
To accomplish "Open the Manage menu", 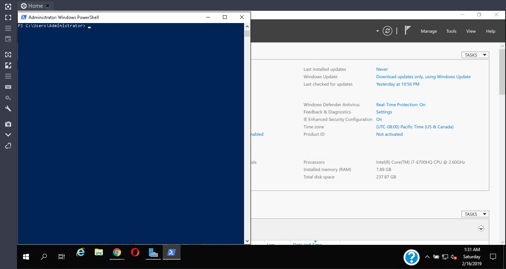I will pos(429,31).
